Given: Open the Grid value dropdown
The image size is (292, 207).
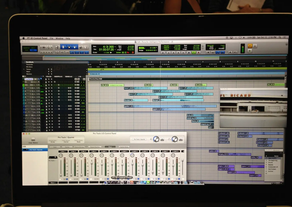Looking at the screenshot, I should coord(157,48).
